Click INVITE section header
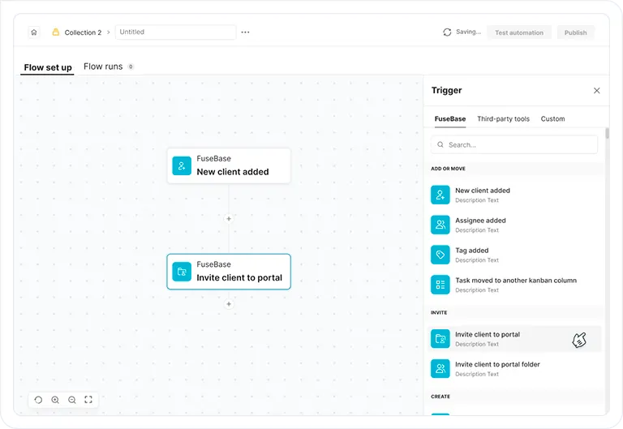The width and height of the screenshot is (623, 429). 439,312
